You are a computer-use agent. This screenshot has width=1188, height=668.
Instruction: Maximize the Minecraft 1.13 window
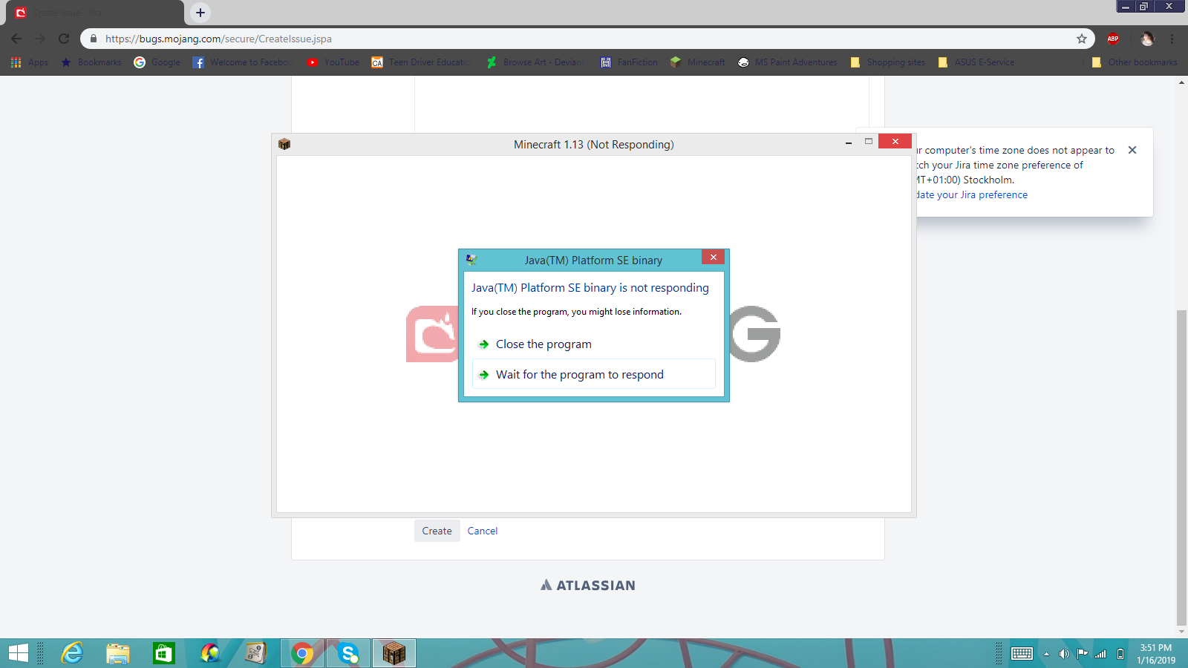(868, 141)
